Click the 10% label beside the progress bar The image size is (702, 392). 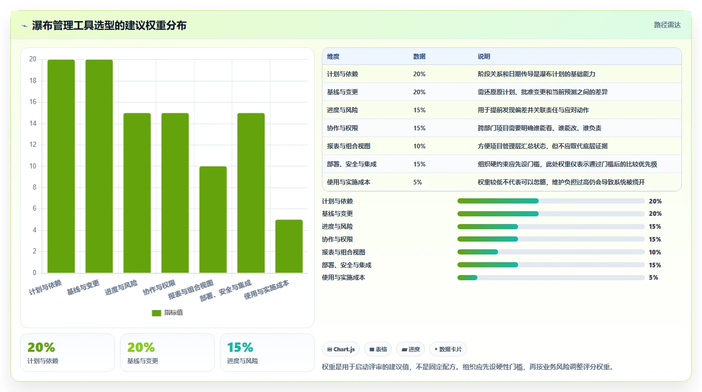[655, 252]
